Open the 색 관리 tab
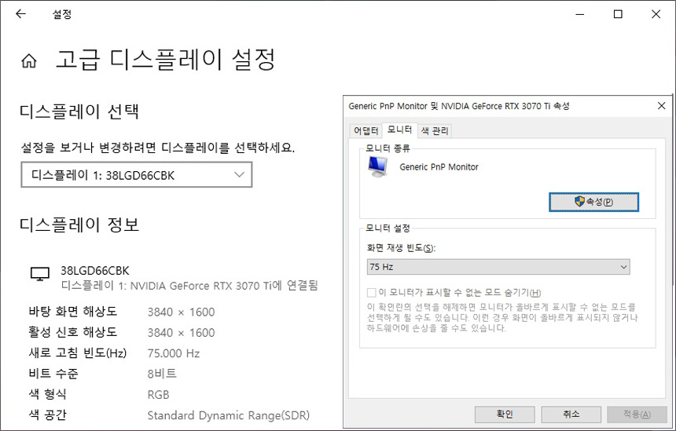Image resolution: width=676 pixels, height=431 pixels. [435, 130]
